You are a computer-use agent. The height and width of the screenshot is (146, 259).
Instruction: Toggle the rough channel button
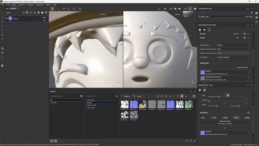click(x=225, y=118)
